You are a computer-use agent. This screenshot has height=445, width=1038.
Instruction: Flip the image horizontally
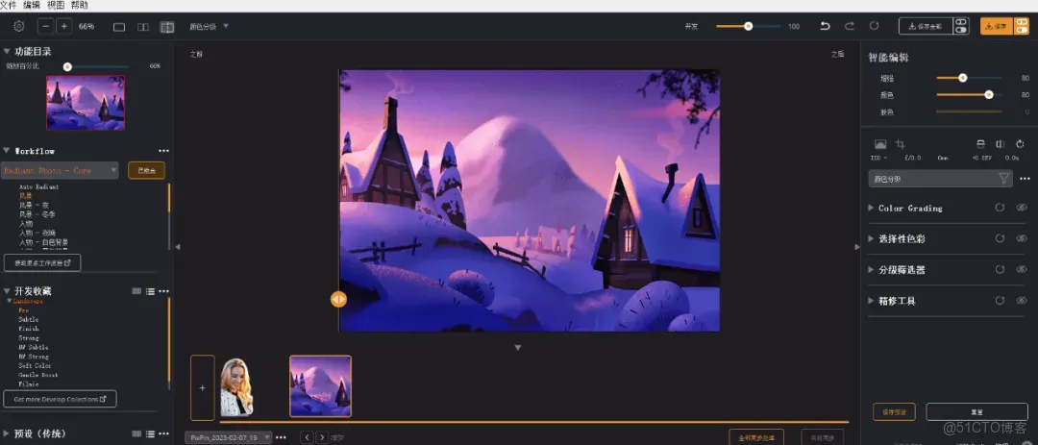coord(1001,144)
